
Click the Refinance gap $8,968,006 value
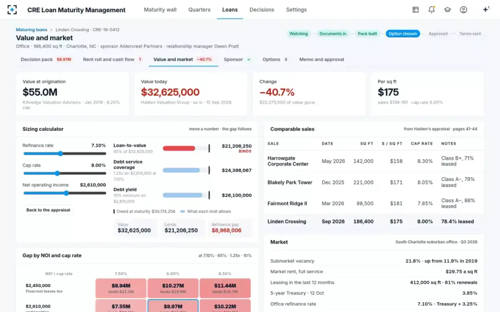226,230
